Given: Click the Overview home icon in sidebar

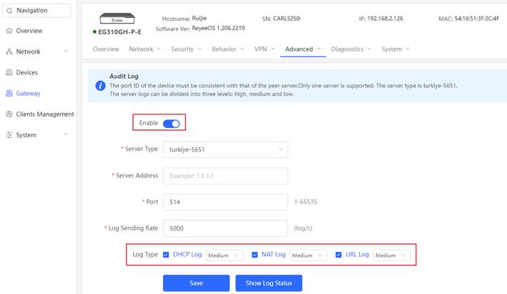Looking at the screenshot, I should click(9, 31).
